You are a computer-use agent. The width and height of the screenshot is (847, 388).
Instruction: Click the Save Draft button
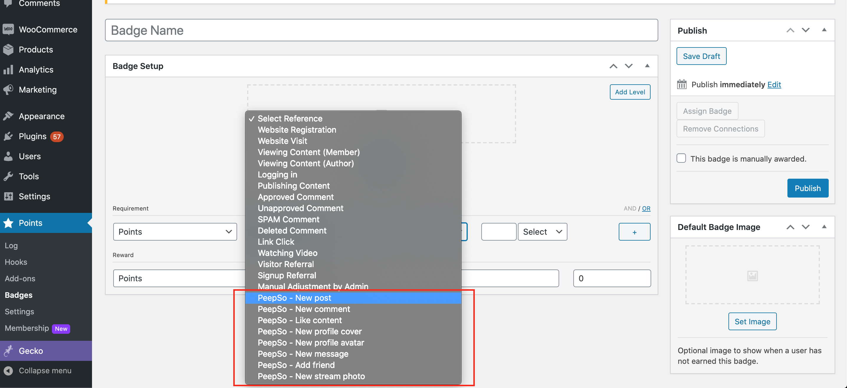701,56
